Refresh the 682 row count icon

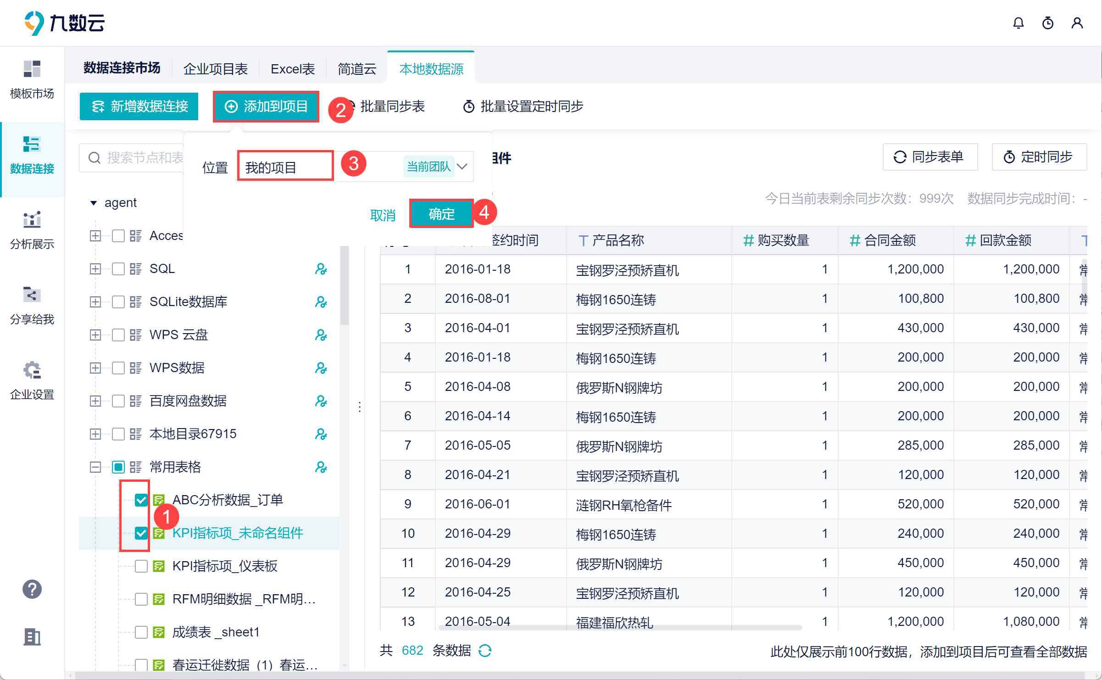coord(485,651)
